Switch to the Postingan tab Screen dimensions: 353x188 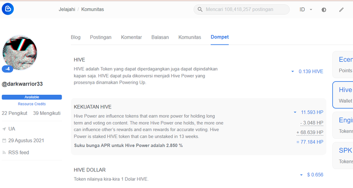[101, 37]
